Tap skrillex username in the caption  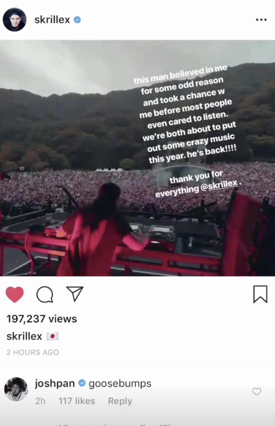(24, 336)
